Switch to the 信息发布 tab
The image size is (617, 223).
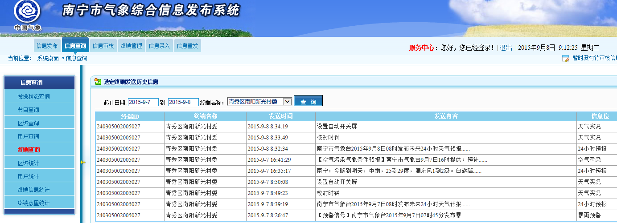coord(47,46)
